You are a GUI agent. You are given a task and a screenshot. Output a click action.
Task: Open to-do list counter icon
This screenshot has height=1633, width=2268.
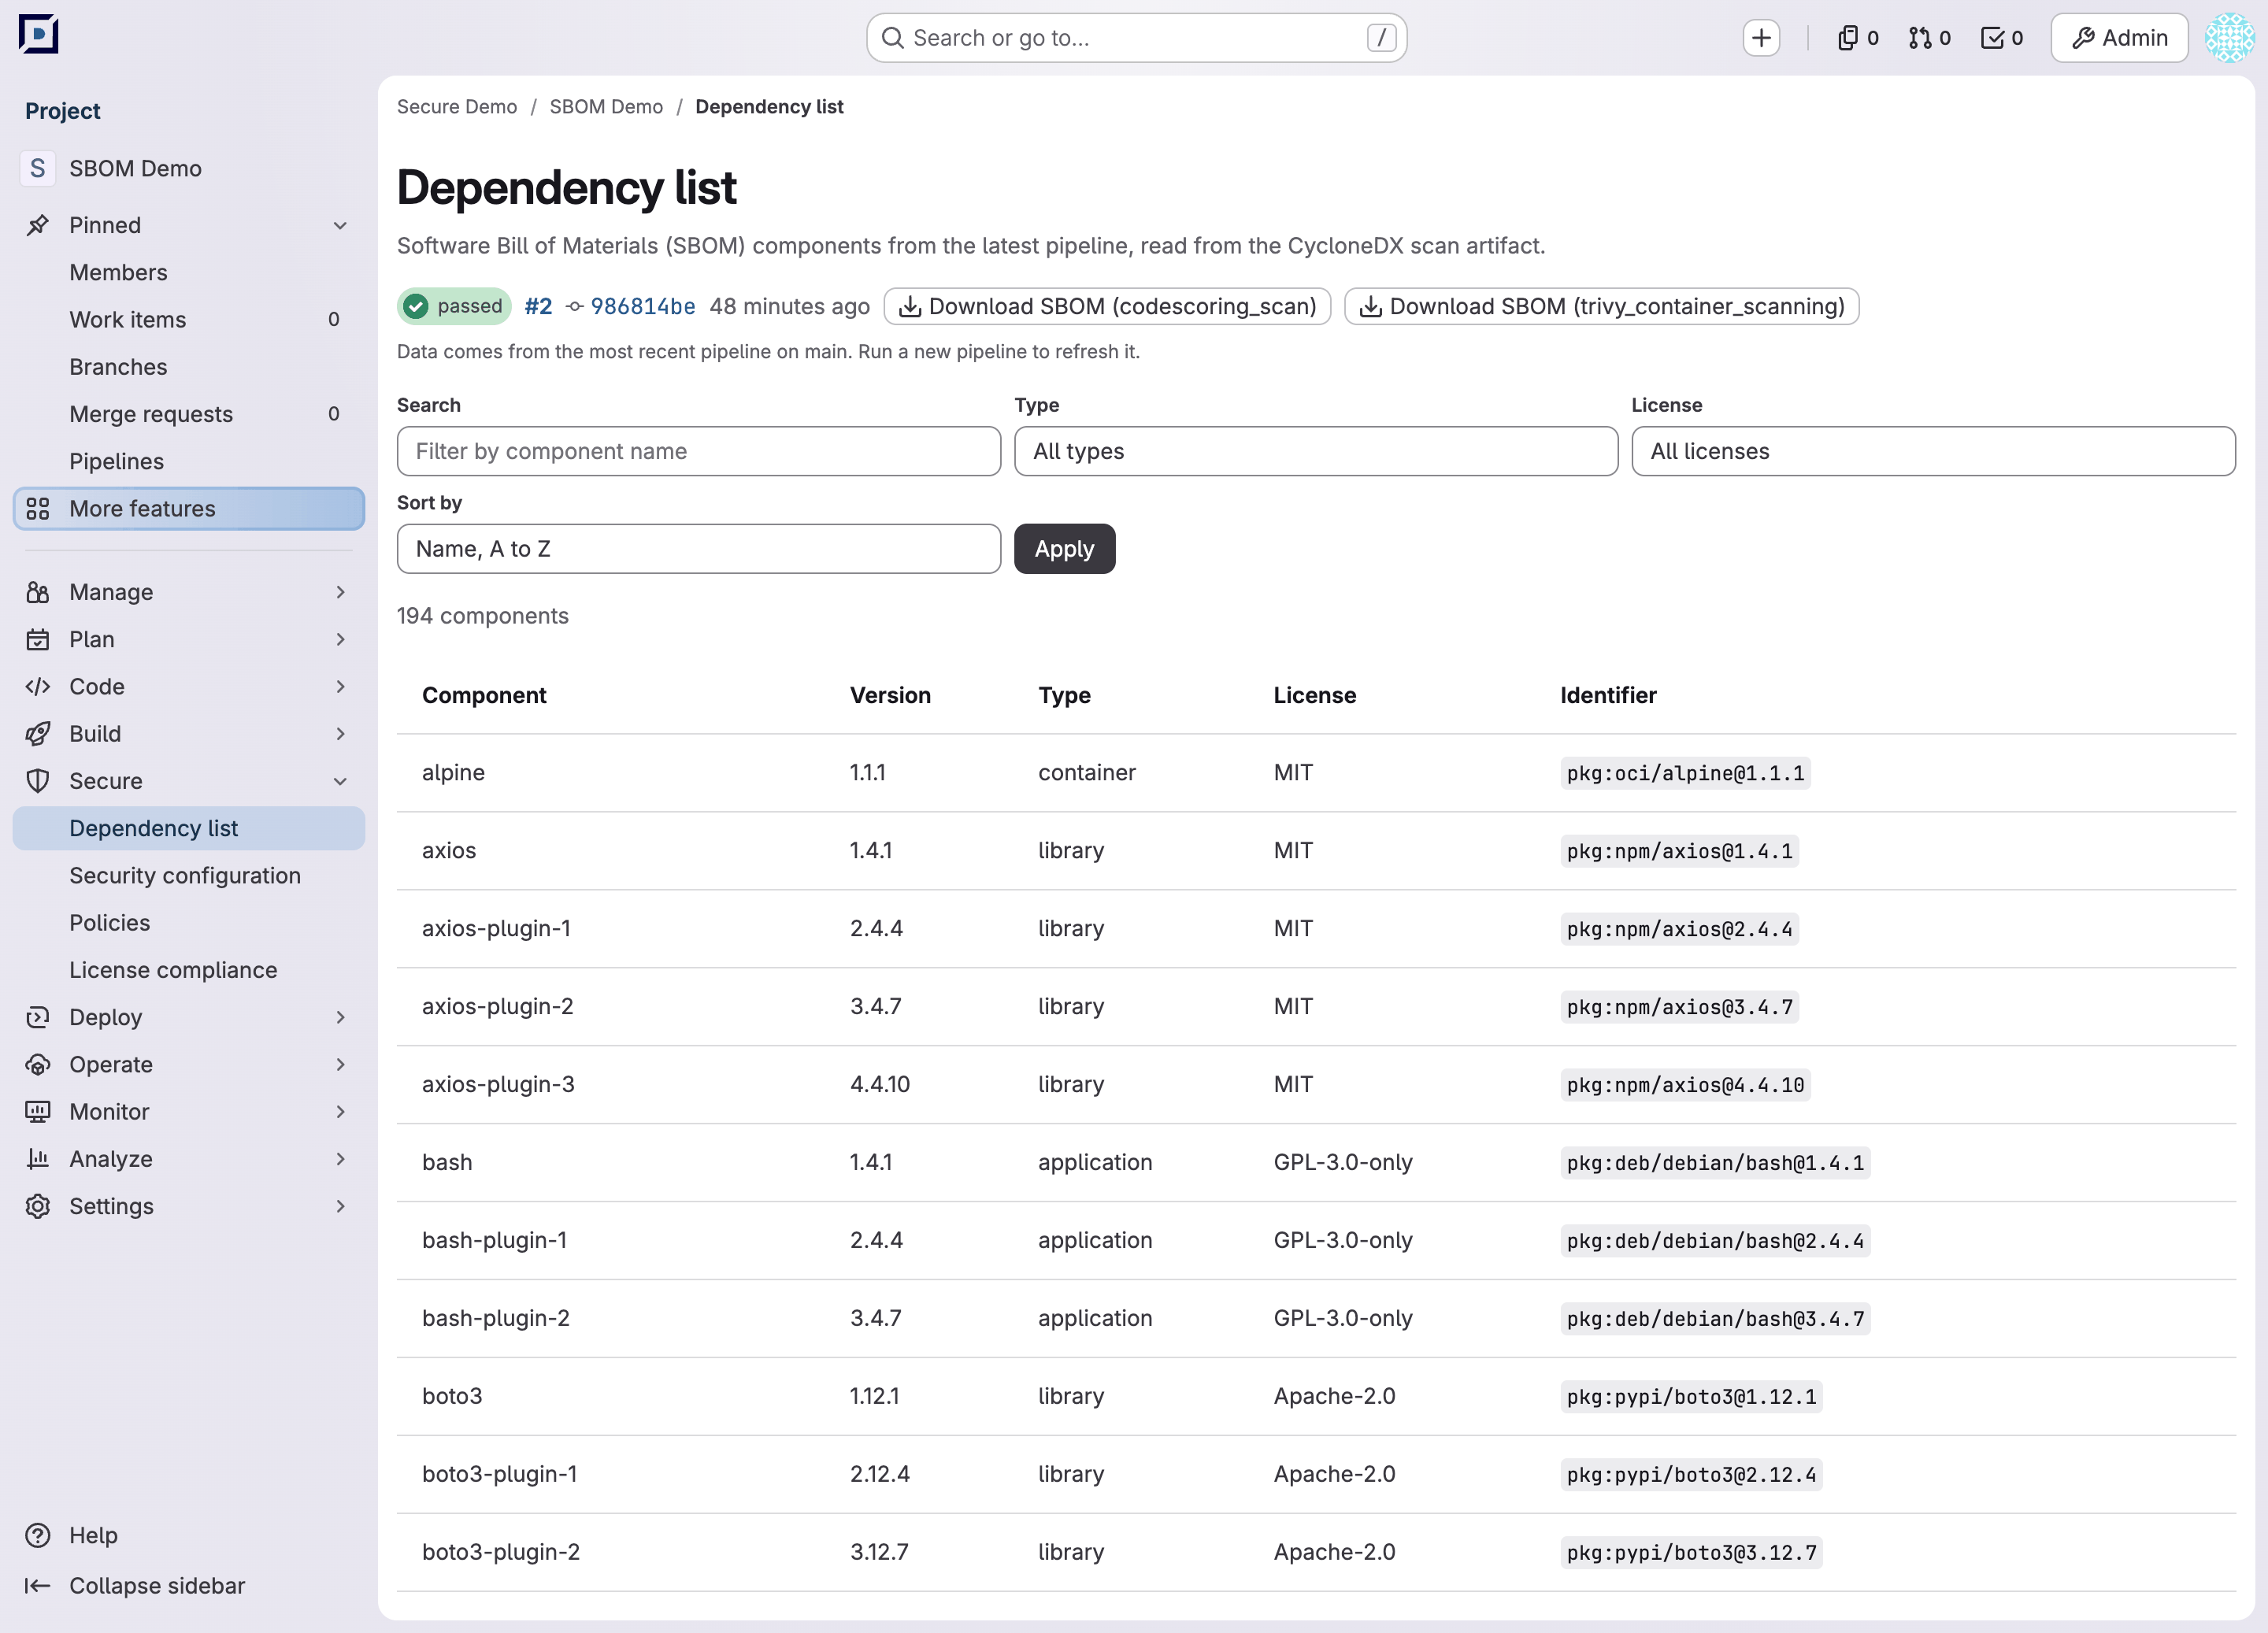(2002, 38)
